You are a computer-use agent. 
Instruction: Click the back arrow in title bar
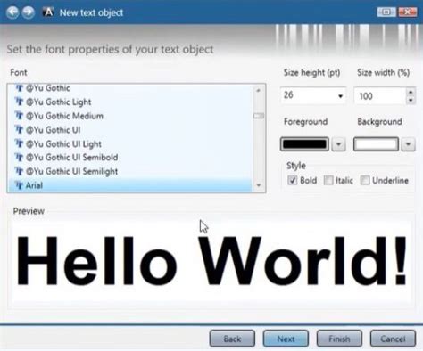coord(12,12)
